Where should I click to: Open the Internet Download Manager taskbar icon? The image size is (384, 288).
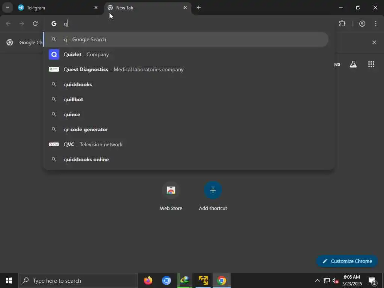[x=185, y=280]
